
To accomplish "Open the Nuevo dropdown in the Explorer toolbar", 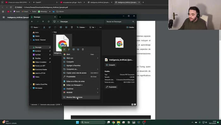I will click(35, 27).
